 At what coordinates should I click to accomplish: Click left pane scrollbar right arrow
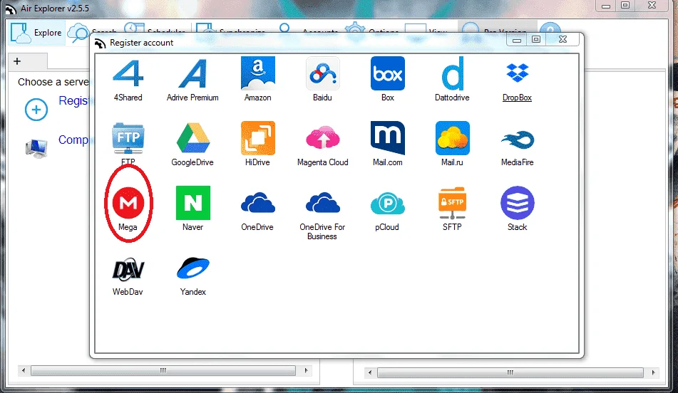306,370
